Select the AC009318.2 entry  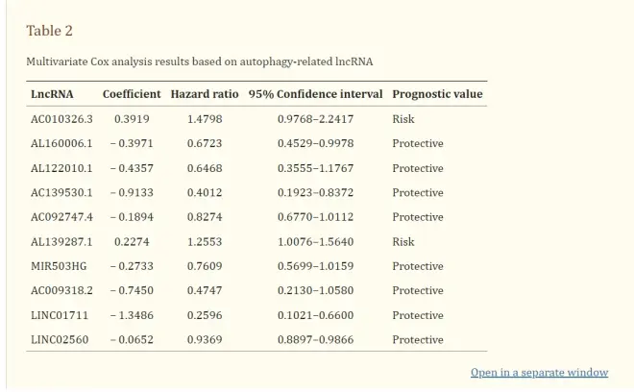[61, 290]
